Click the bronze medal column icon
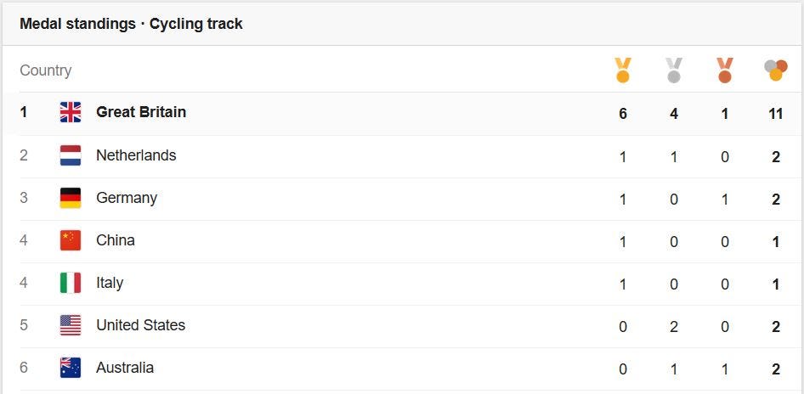This screenshot has width=804, height=394. [x=724, y=70]
